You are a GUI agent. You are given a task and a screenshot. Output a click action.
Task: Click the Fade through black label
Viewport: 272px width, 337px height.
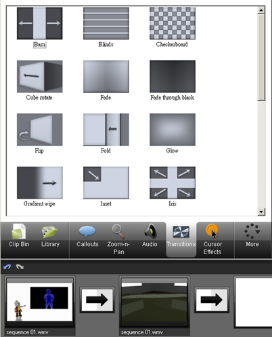(173, 98)
